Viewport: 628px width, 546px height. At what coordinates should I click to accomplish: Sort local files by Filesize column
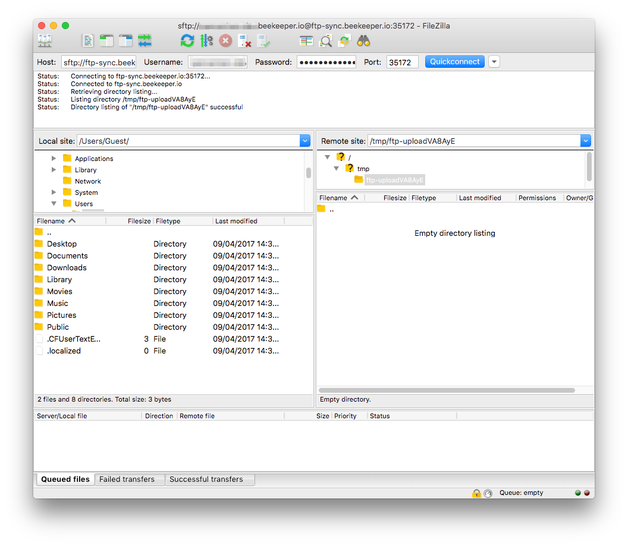(139, 220)
